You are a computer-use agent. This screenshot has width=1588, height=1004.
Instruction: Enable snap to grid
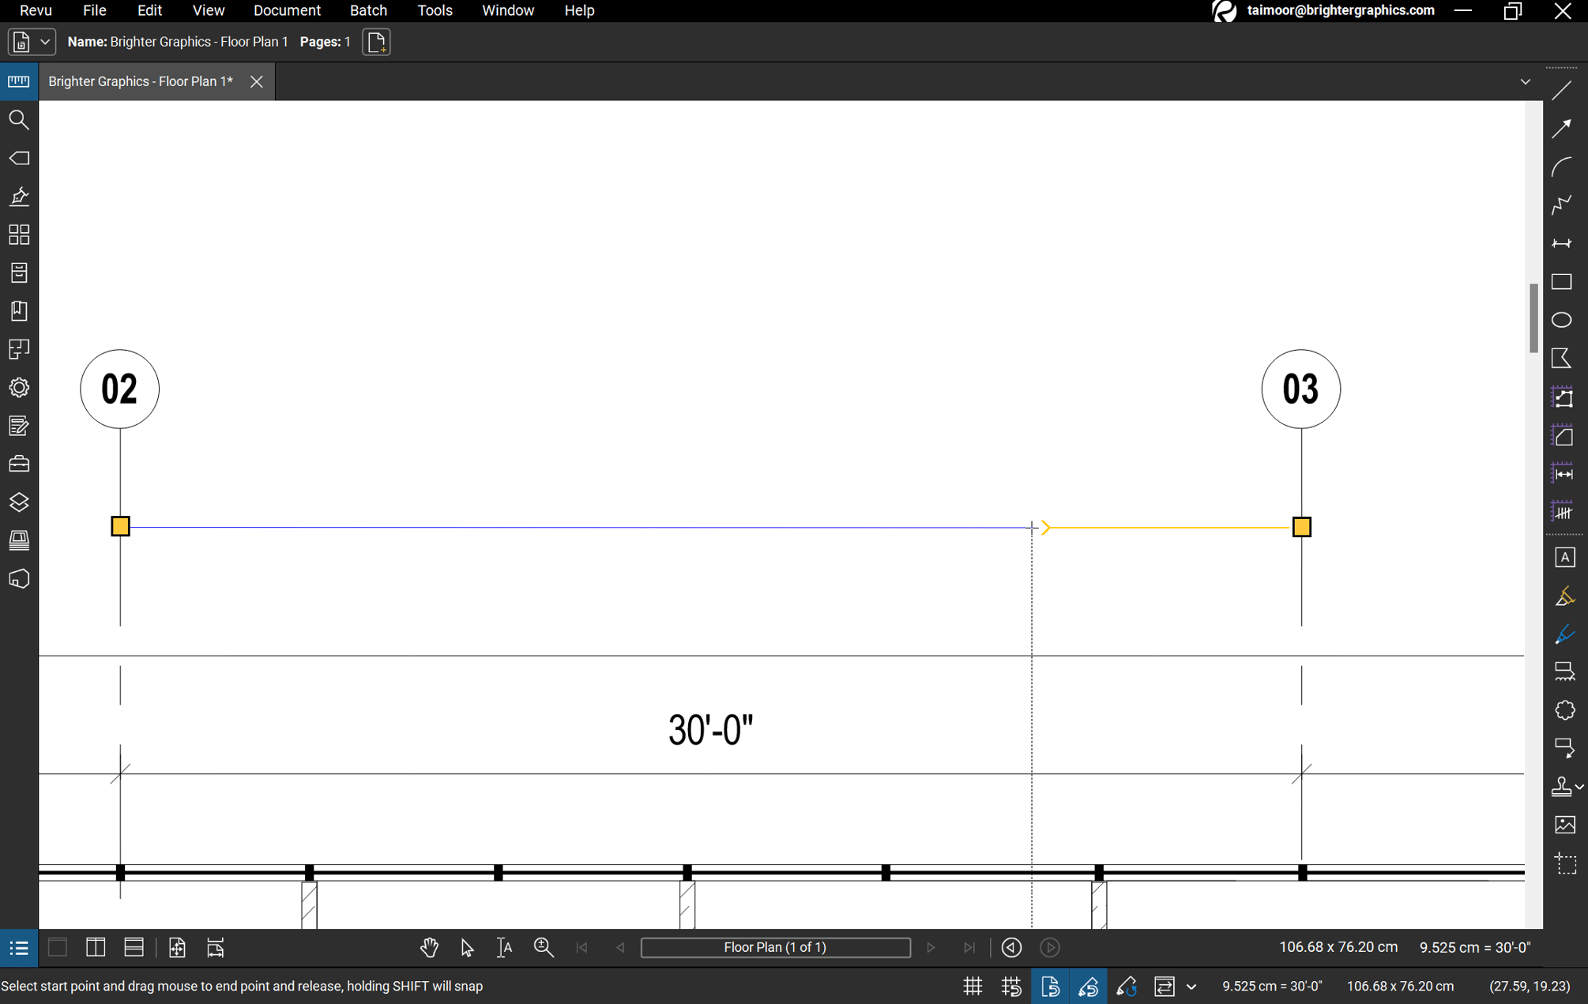[1011, 986]
